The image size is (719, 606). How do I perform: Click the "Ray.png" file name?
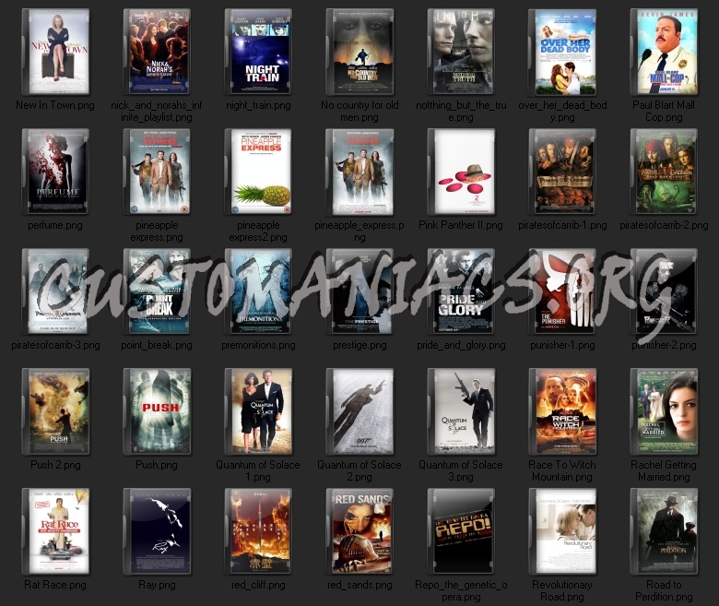pyautogui.click(x=157, y=585)
